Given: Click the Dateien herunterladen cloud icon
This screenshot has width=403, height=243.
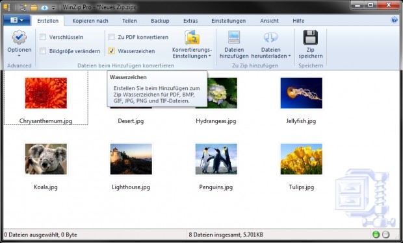Looking at the screenshot, I should tap(270, 38).
